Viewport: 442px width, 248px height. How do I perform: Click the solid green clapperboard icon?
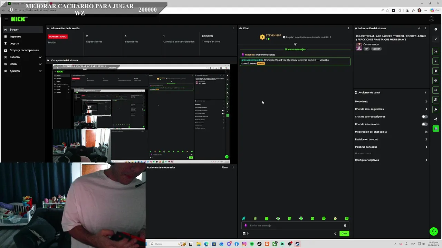[x=436, y=128]
